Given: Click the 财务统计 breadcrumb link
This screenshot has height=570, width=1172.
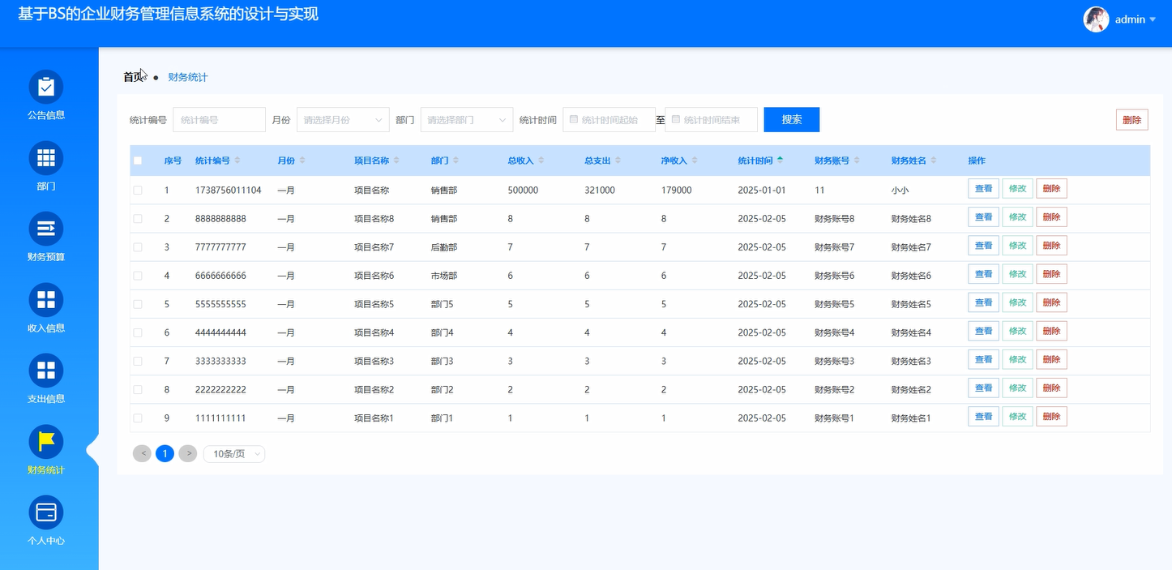Looking at the screenshot, I should (188, 77).
